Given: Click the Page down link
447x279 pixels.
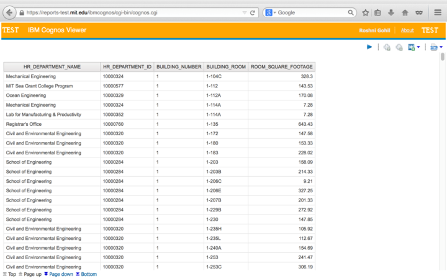Looking at the screenshot, I should pos(60,274).
